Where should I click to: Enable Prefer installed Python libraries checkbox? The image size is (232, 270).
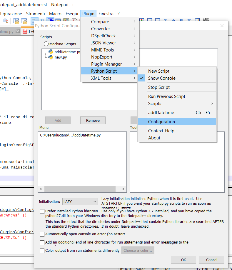coord(42,211)
